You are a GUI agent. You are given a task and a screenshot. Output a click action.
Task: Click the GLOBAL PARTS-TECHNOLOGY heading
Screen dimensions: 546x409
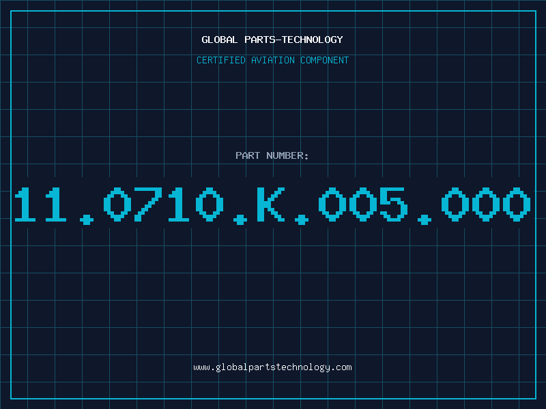coord(272,40)
